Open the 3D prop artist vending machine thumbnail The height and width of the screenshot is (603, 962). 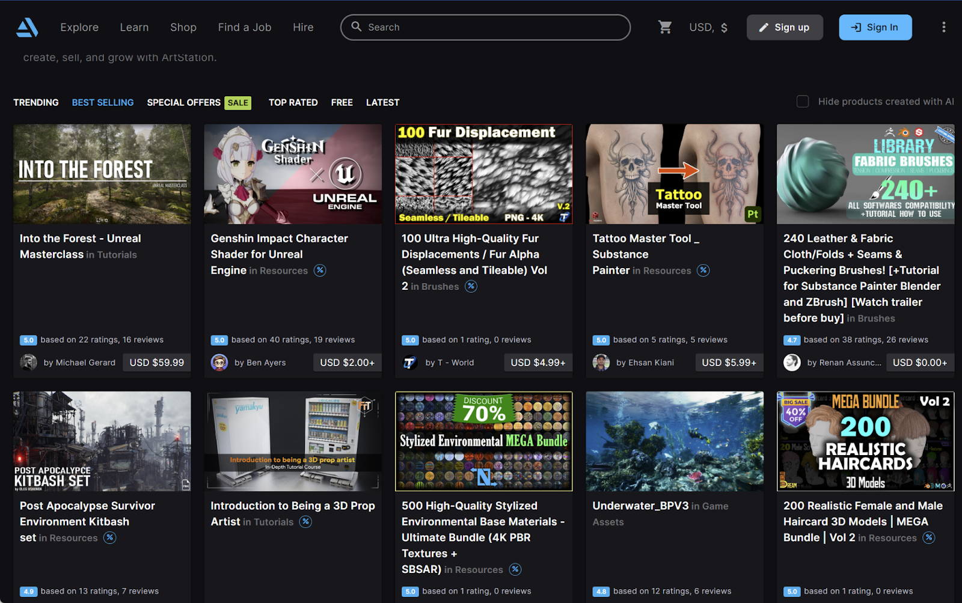pos(293,441)
